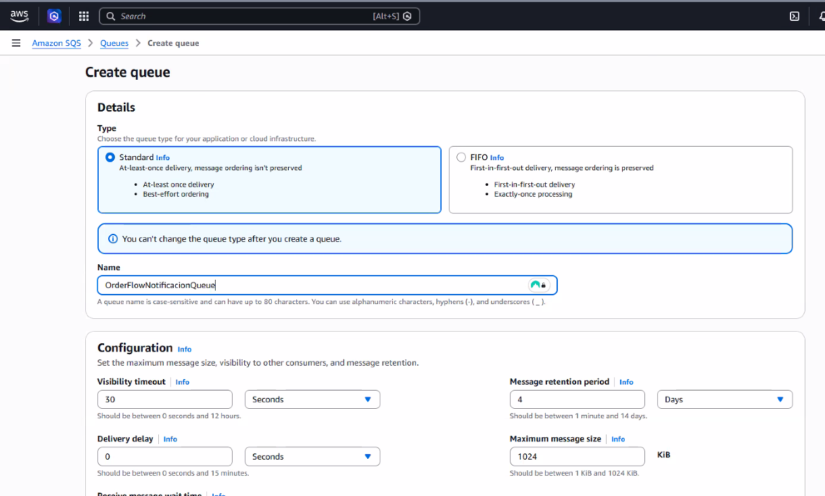Open Delivery delay units dropdown
The image size is (825, 496).
point(312,457)
